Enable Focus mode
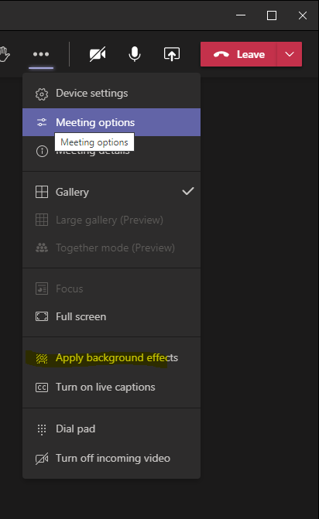This screenshot has width=319, height=519. (111, 289)
